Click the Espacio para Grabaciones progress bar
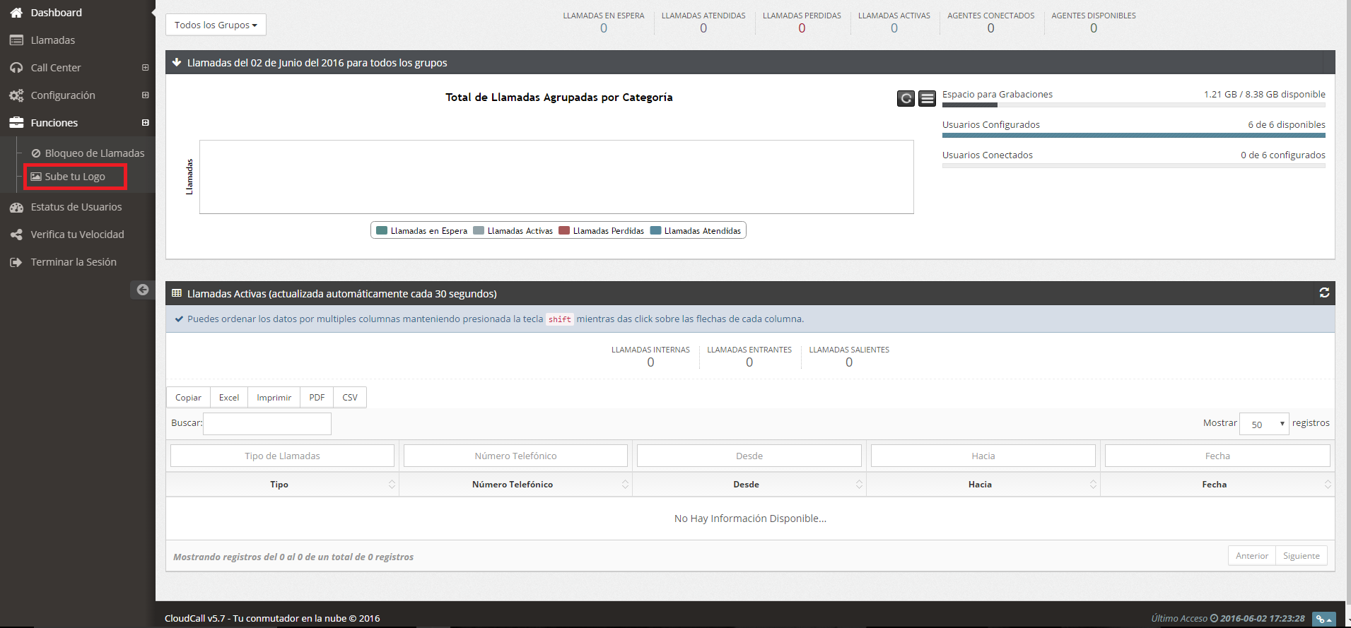1351x628 pixels. tap(1134, 105)
